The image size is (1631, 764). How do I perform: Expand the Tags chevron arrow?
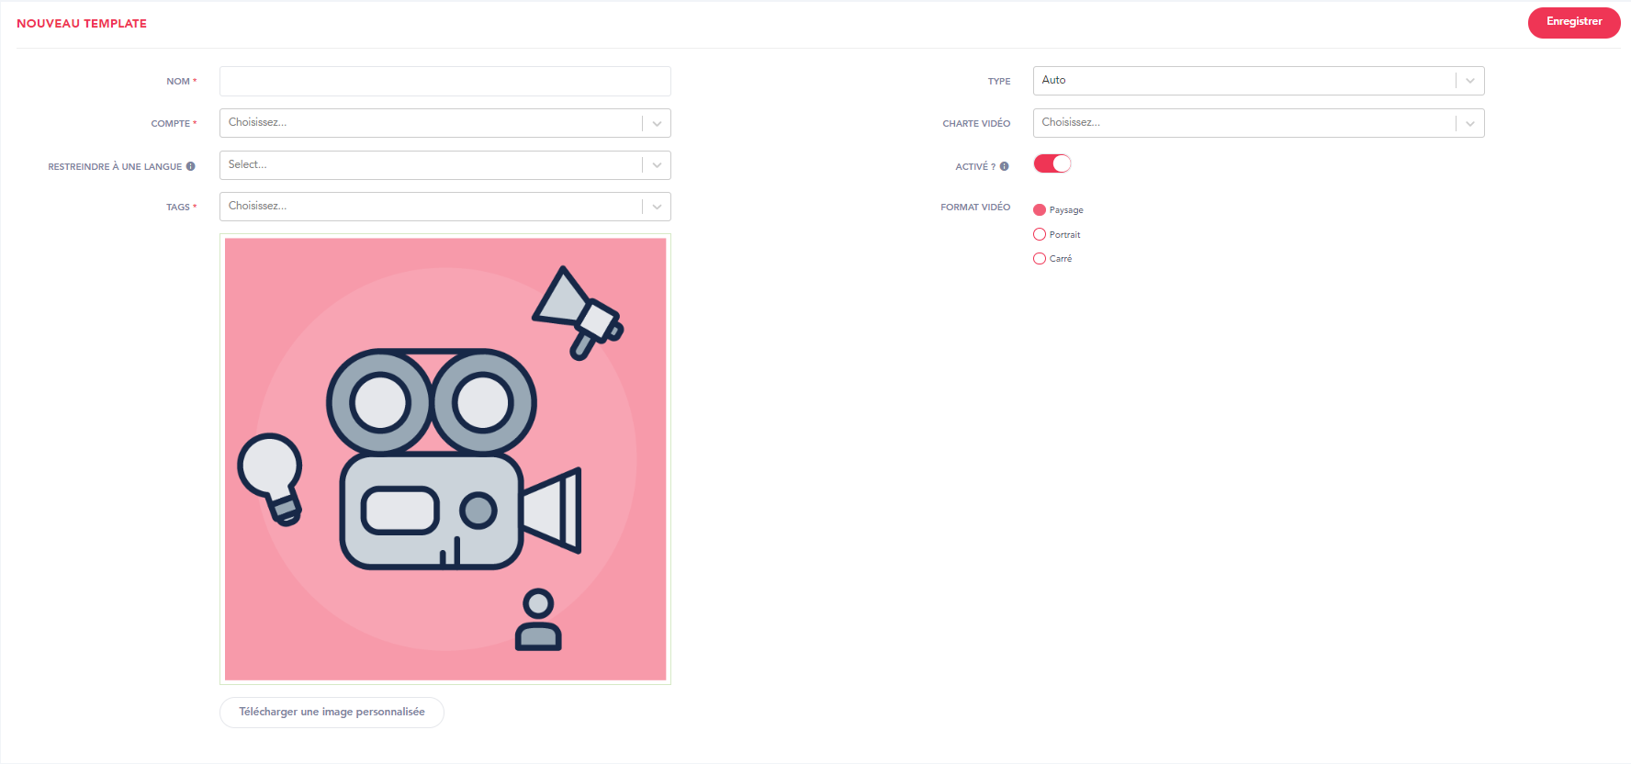tap(657, 207)
